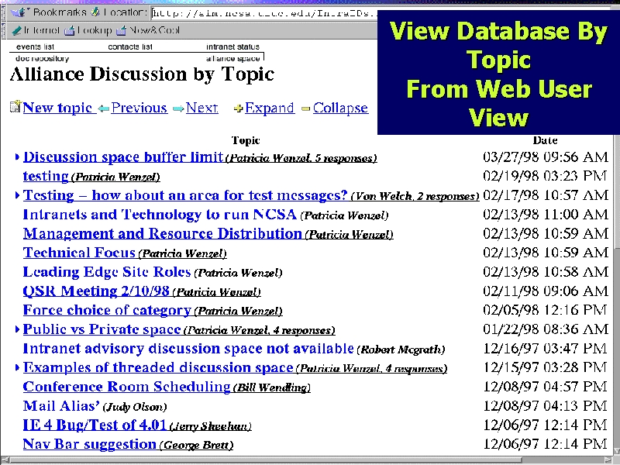Click the Bookmarks icon in toolbar

pyautogui.click(x=19, y=12)
